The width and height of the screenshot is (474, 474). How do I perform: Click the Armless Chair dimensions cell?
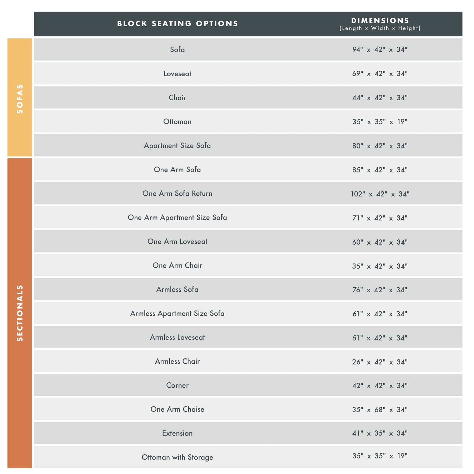tap(380, 362)
